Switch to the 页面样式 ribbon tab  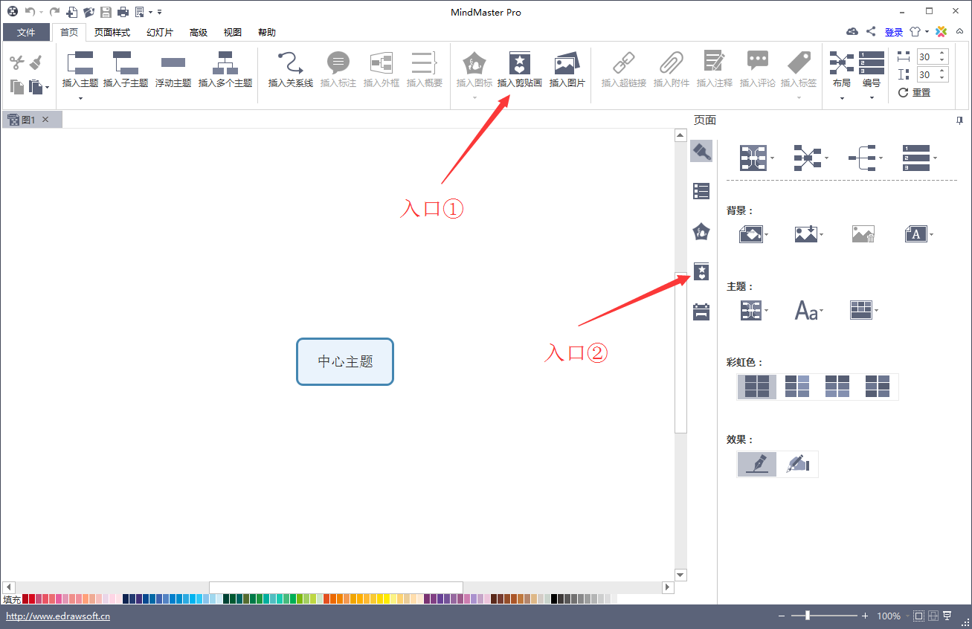[x=112, y=32]
